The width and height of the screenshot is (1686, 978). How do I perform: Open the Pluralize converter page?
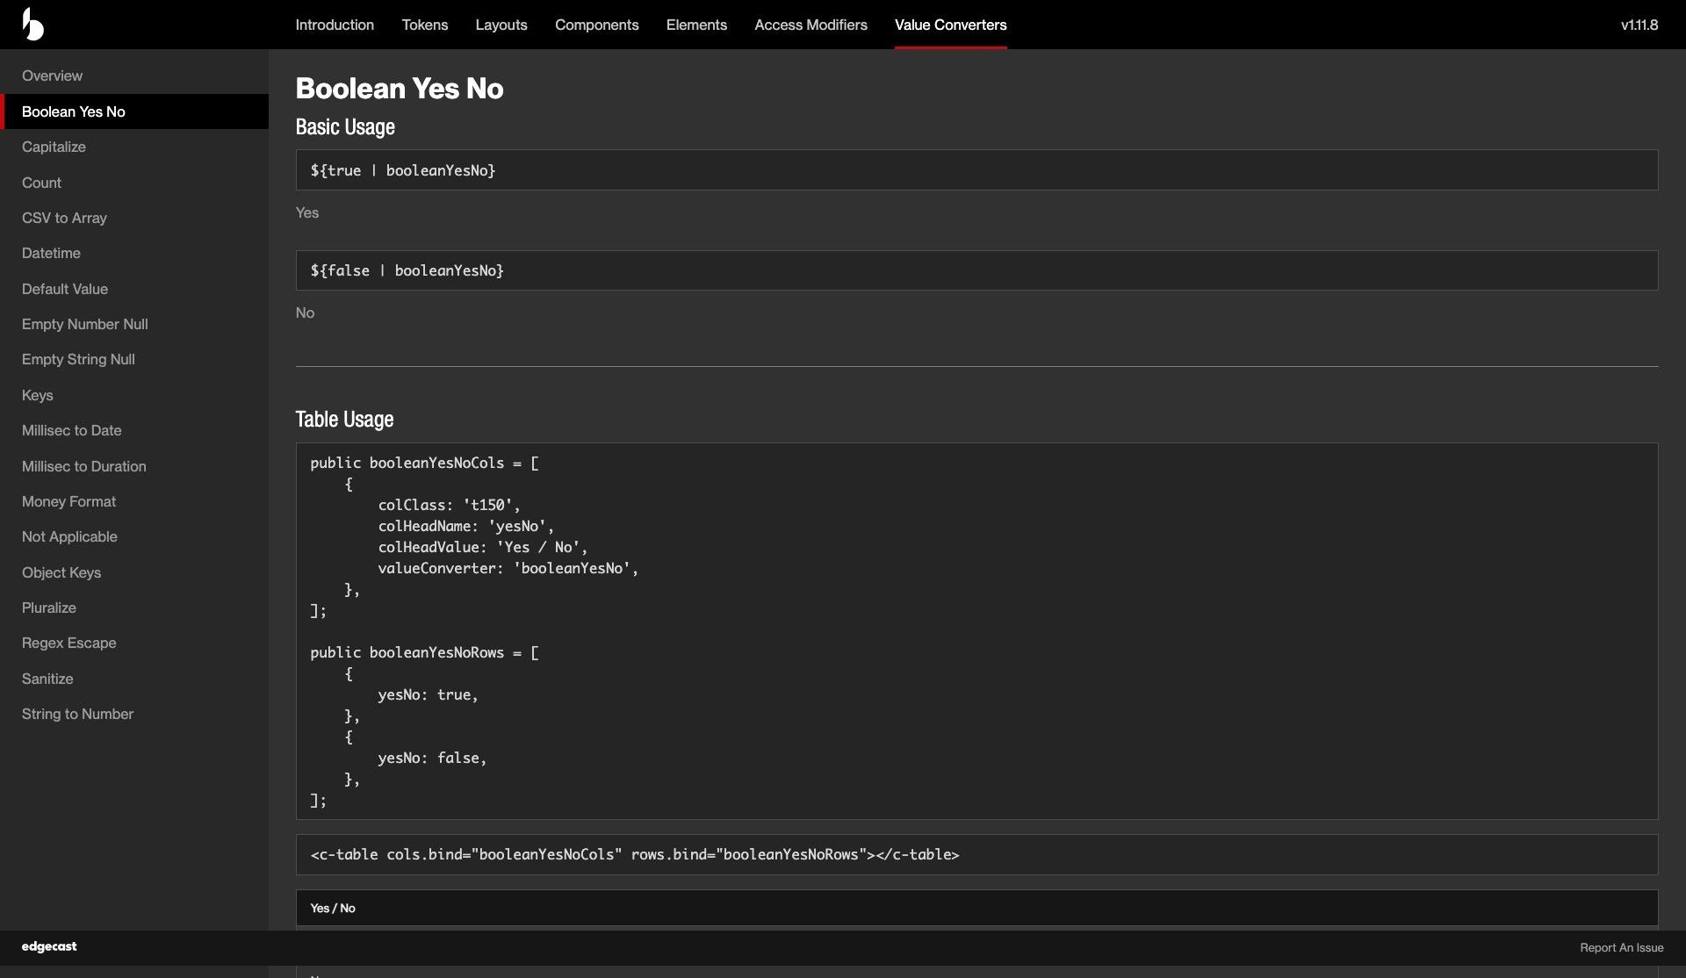[x=134, y=608]
